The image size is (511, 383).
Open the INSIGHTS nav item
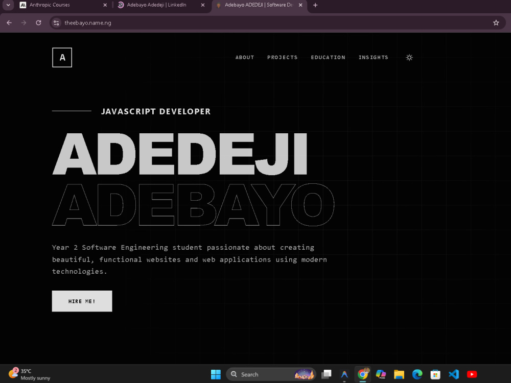[373, 57]
